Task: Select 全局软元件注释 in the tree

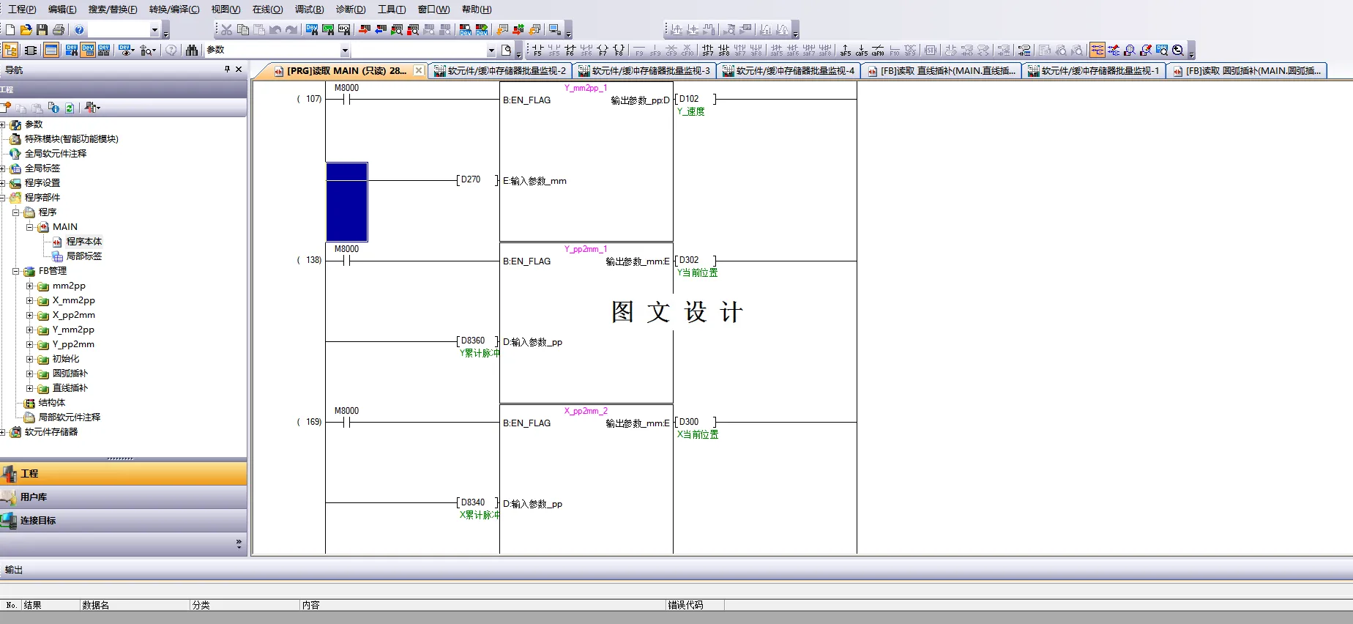Action: click(56, 154)
